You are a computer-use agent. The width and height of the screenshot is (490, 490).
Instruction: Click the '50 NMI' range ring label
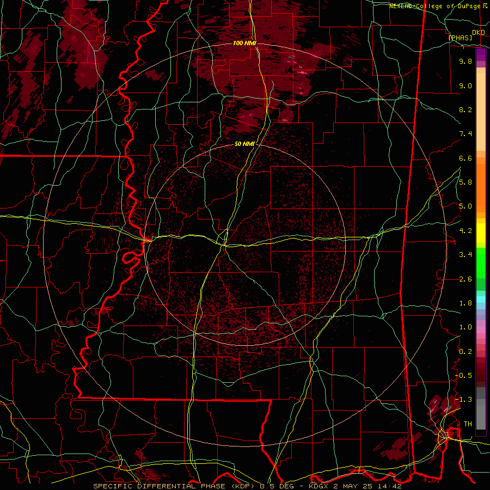(244, 144)
